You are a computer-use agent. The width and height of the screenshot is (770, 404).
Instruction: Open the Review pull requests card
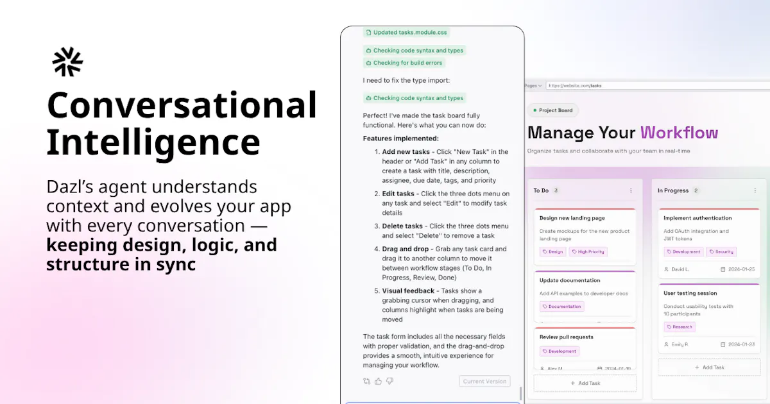click(x=585, y=349)
